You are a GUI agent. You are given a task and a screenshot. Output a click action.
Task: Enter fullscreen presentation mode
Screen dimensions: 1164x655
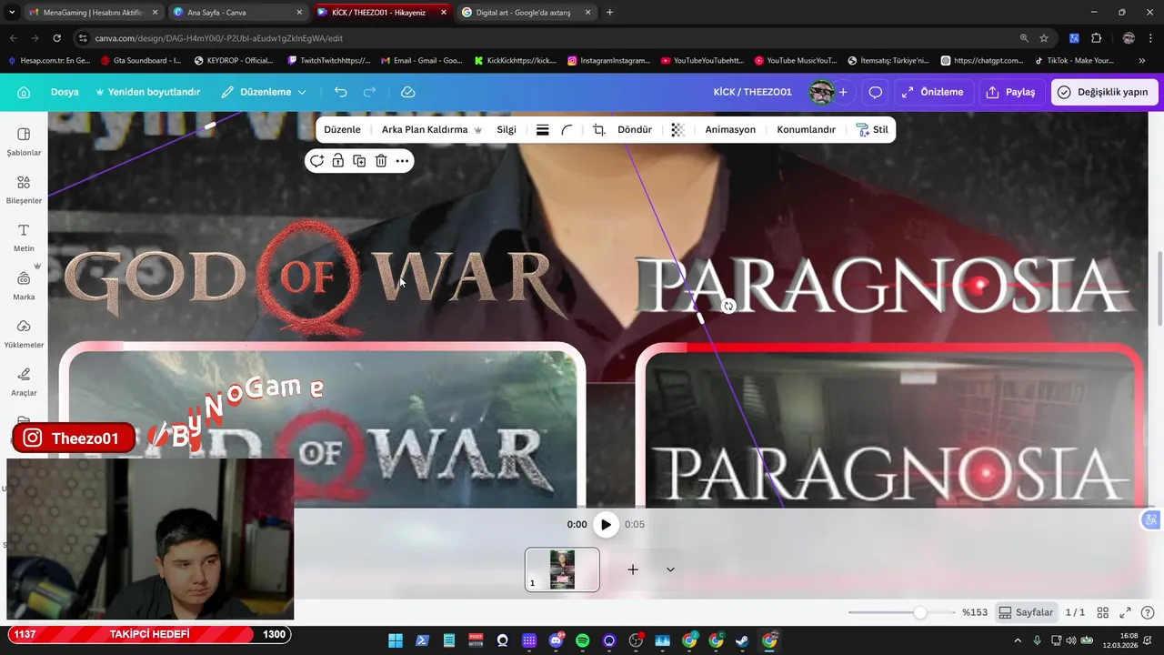pos(1125,613)
